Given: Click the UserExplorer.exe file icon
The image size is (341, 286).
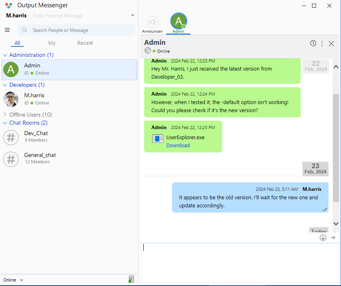Looking at the screenshot, I should click(157, 139).
